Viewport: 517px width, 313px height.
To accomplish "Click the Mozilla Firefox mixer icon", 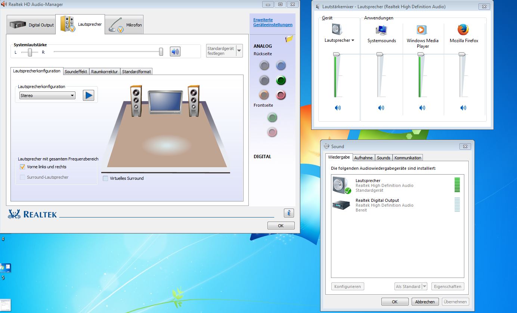I will pos(463,29).
